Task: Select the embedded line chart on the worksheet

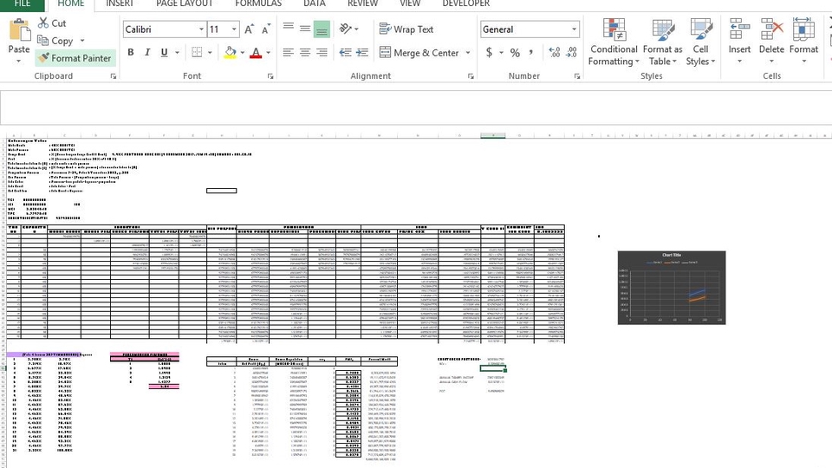Action: [671, 288]
